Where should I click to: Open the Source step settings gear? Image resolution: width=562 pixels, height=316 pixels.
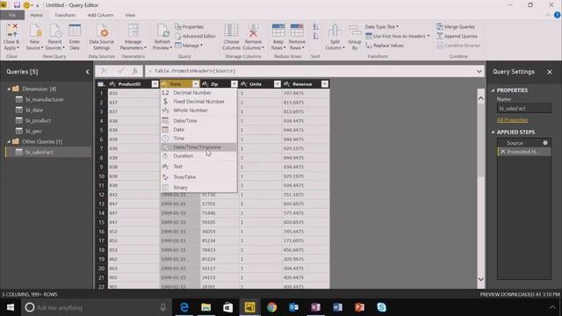point(545,143)
